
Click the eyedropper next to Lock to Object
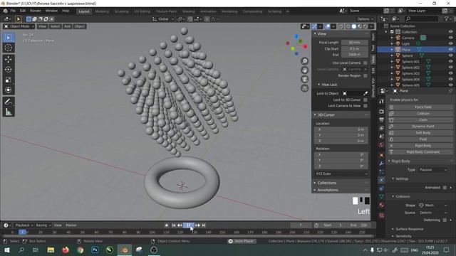pos(366,93)
